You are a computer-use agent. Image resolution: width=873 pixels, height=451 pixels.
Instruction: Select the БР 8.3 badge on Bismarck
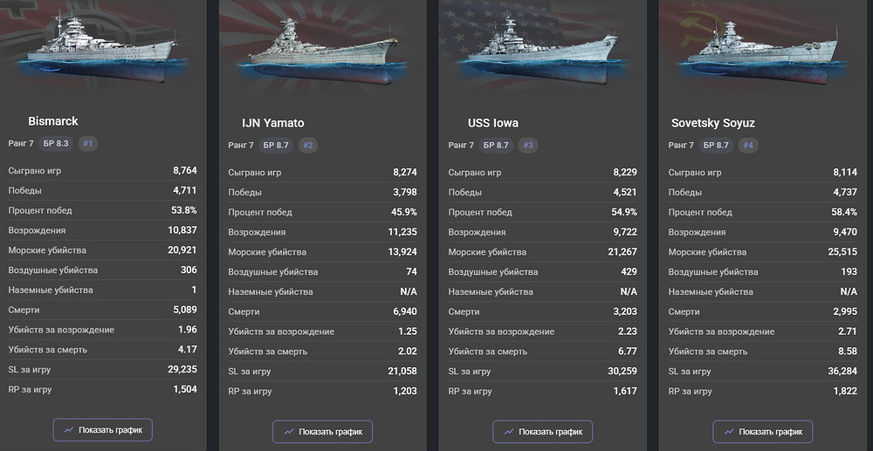click(56, 143)
